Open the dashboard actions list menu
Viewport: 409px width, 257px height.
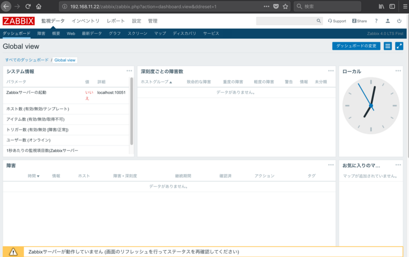point(388,46)
